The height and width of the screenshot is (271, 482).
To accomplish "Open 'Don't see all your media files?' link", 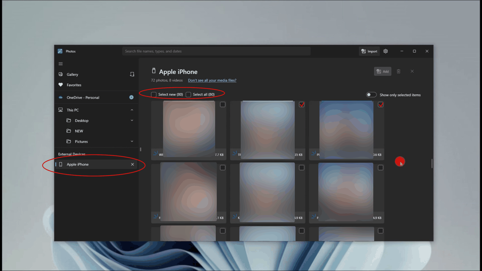I will pos(212,80).
